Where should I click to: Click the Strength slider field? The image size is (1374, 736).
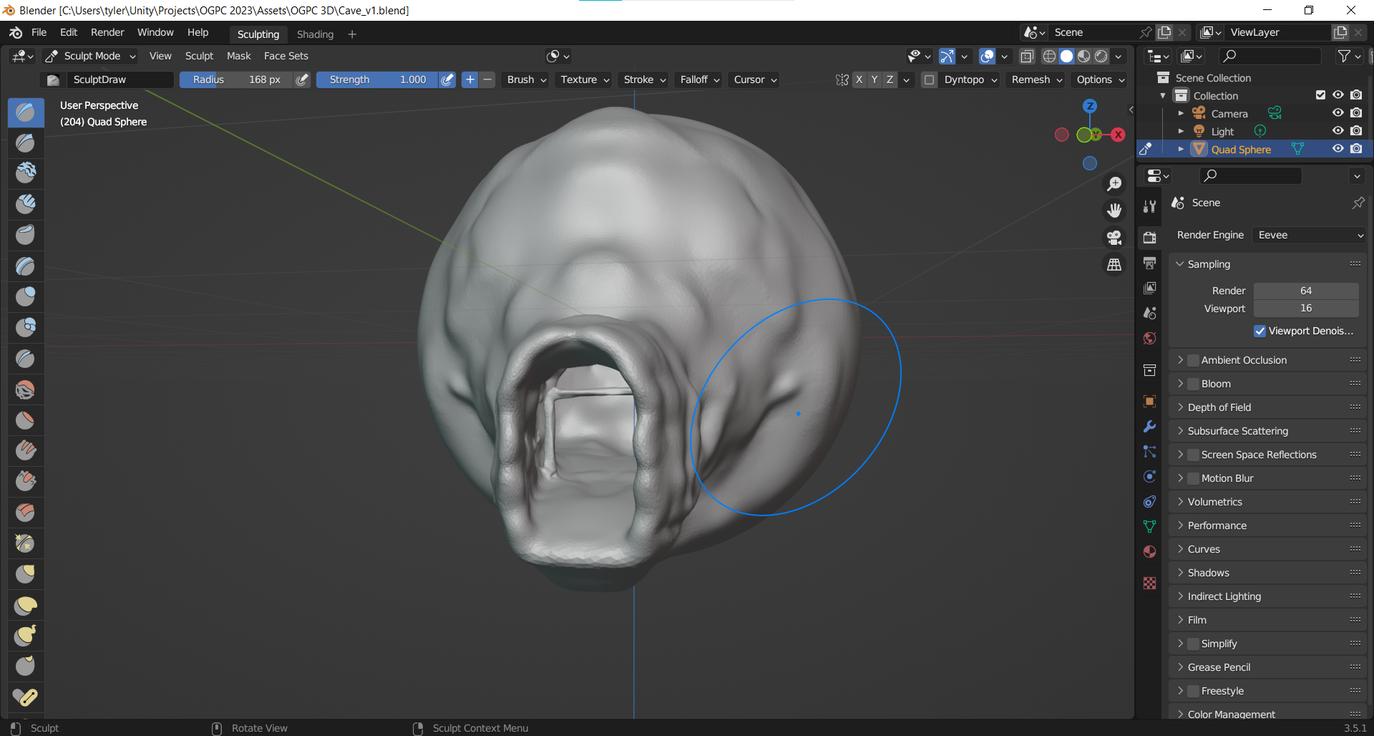[377, 79]
